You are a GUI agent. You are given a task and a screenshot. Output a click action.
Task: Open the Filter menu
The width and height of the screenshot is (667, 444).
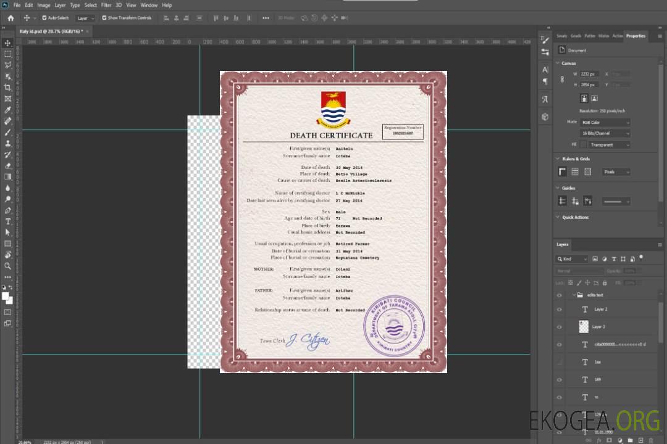pyautogui.click(x=106, y=5)
